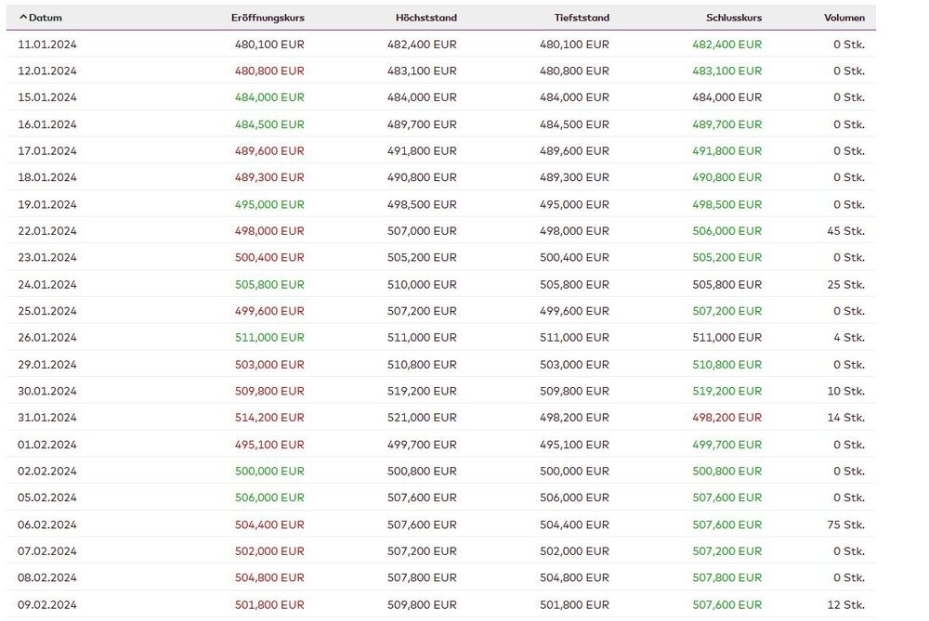This screenshot has height=621, width=929.
Task: Click closing price 519,200 EUR
Action: [726, 392]
